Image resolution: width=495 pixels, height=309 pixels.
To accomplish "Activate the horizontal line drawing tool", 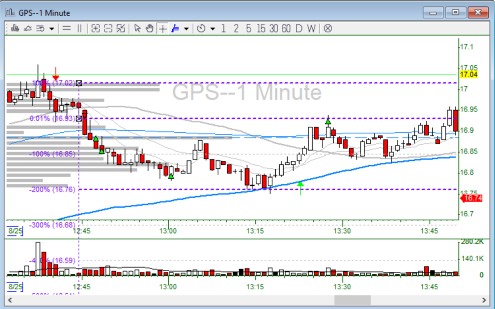I will point(66,29).
